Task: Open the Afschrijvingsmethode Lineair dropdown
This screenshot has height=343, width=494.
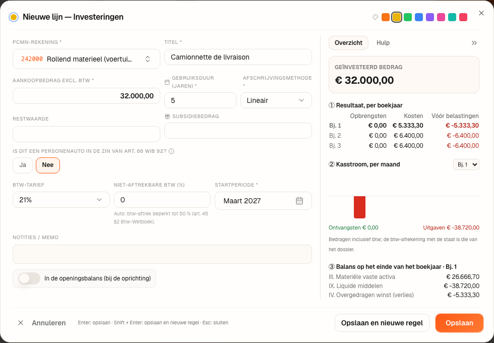Action: pos(276,100)
